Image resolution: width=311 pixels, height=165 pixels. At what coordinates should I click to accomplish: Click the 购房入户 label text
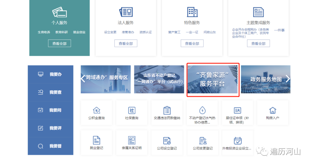pos(272,118)
